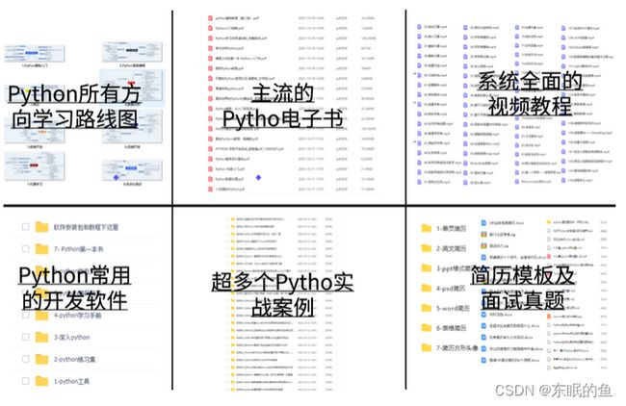
Task: Click the 简历模板及面试真题 caption
Action: click(523, 288)
